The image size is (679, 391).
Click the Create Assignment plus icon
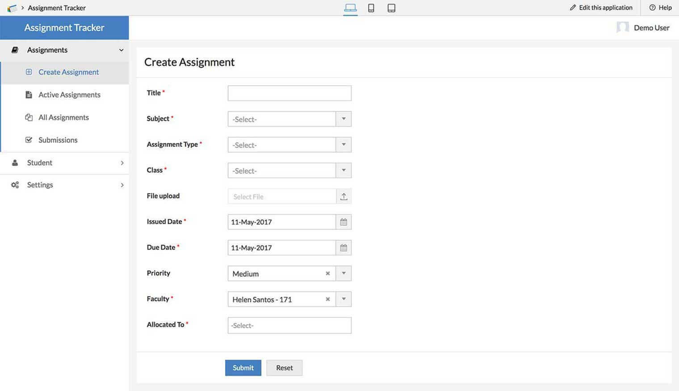[29, 72]
